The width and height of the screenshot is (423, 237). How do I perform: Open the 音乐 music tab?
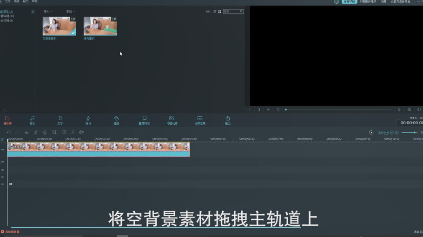pos(32,121)
